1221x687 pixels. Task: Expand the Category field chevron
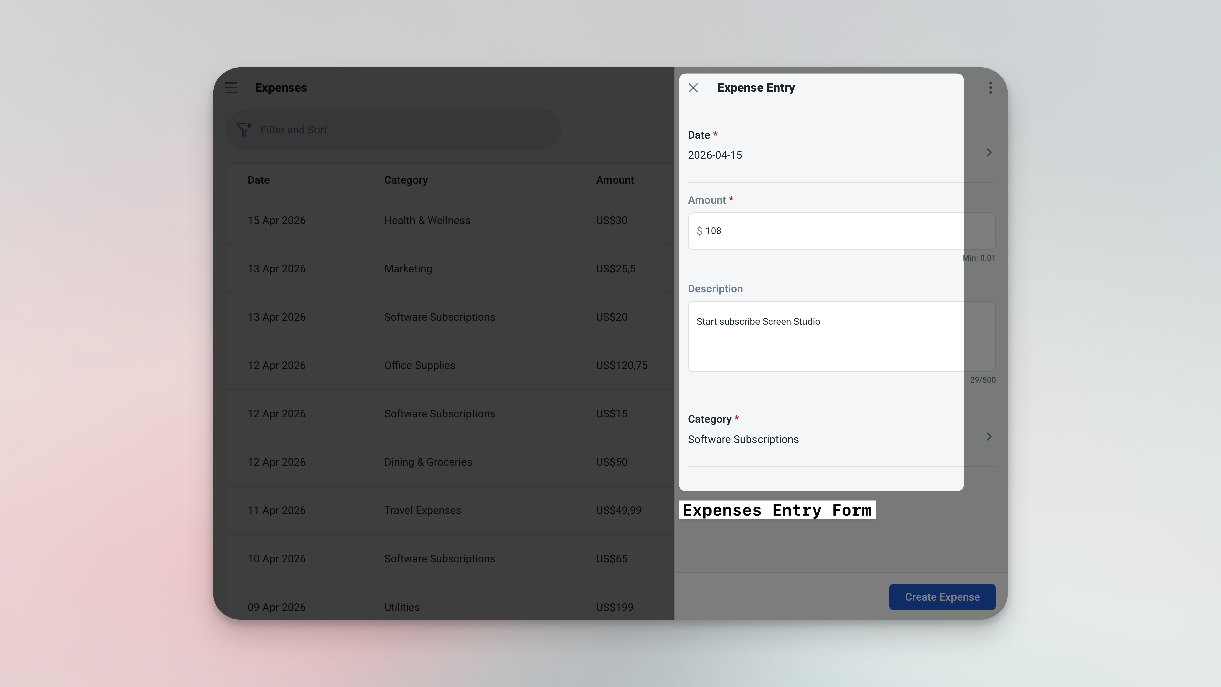(989, 437)
